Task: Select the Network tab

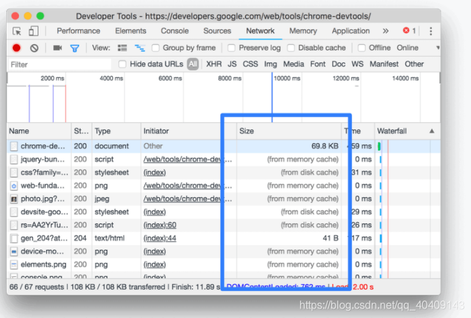Action: (x=260, y=31)
